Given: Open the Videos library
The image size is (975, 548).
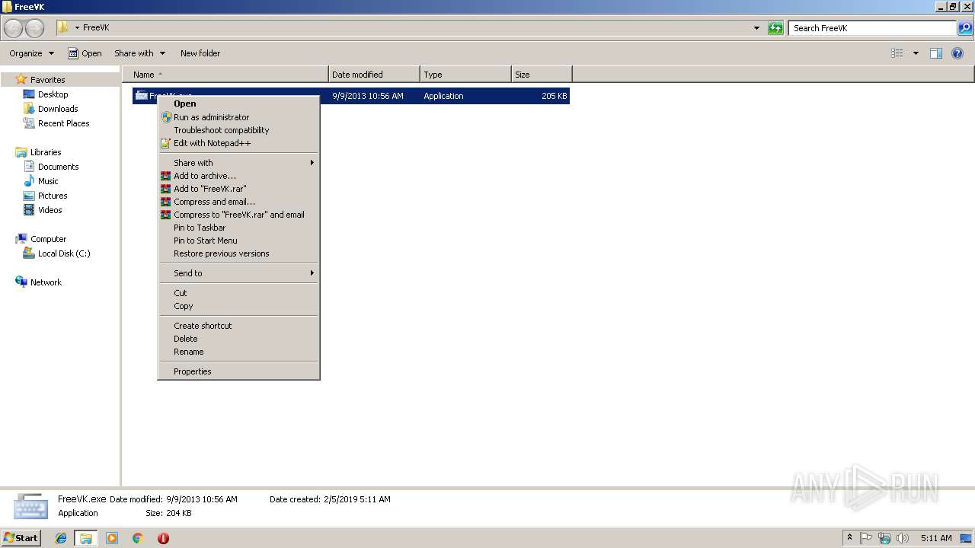Looking at the screenshot, I should pyautogui.click(x=50, y=210).
